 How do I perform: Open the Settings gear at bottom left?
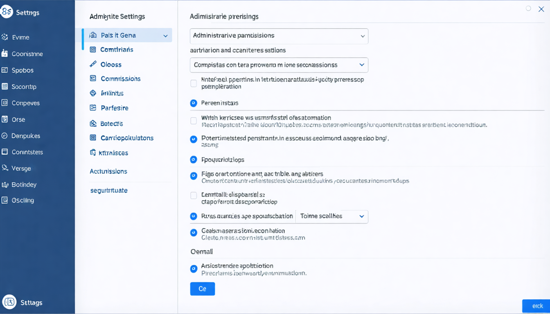point(10,303)
